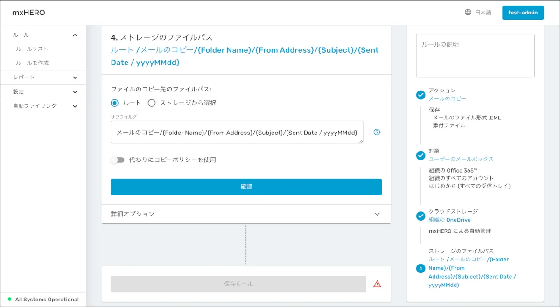Collapse the ルール sidebar menu
560x307 pixels.
(75, 35)
